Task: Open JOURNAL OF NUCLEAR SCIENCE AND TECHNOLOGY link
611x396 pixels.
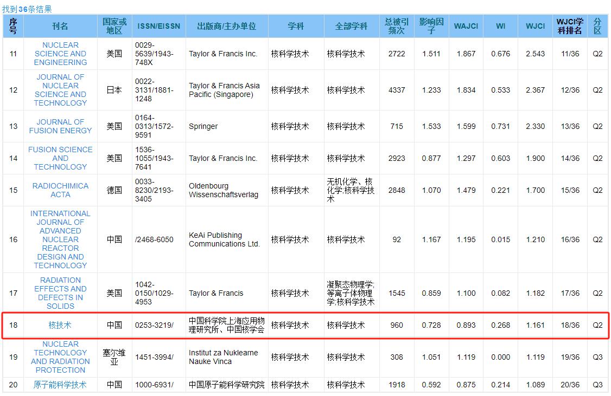Action: coord(60,90)
